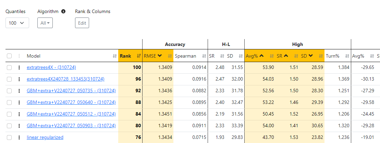Check the GBM+extra+V2240727_050512 row checkbox
Image resolution: width=380 pixels, height=143 pixels.
pyautogui.click(x=9, y=114)
